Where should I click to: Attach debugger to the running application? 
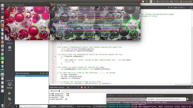point(85,87)
